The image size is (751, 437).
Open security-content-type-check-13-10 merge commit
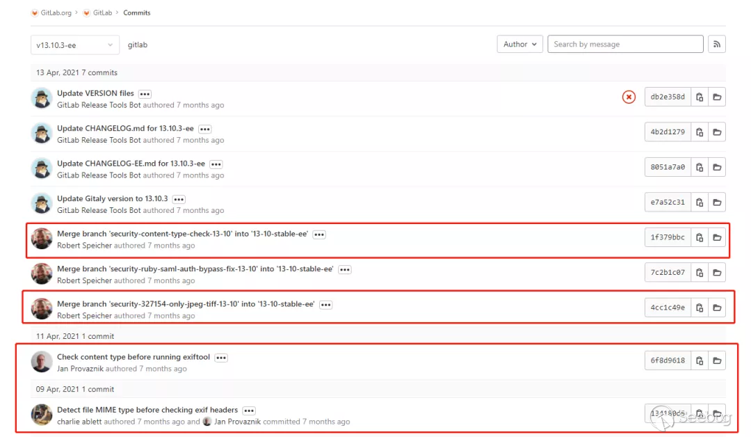pyautogui.click(x=182, y=233)
